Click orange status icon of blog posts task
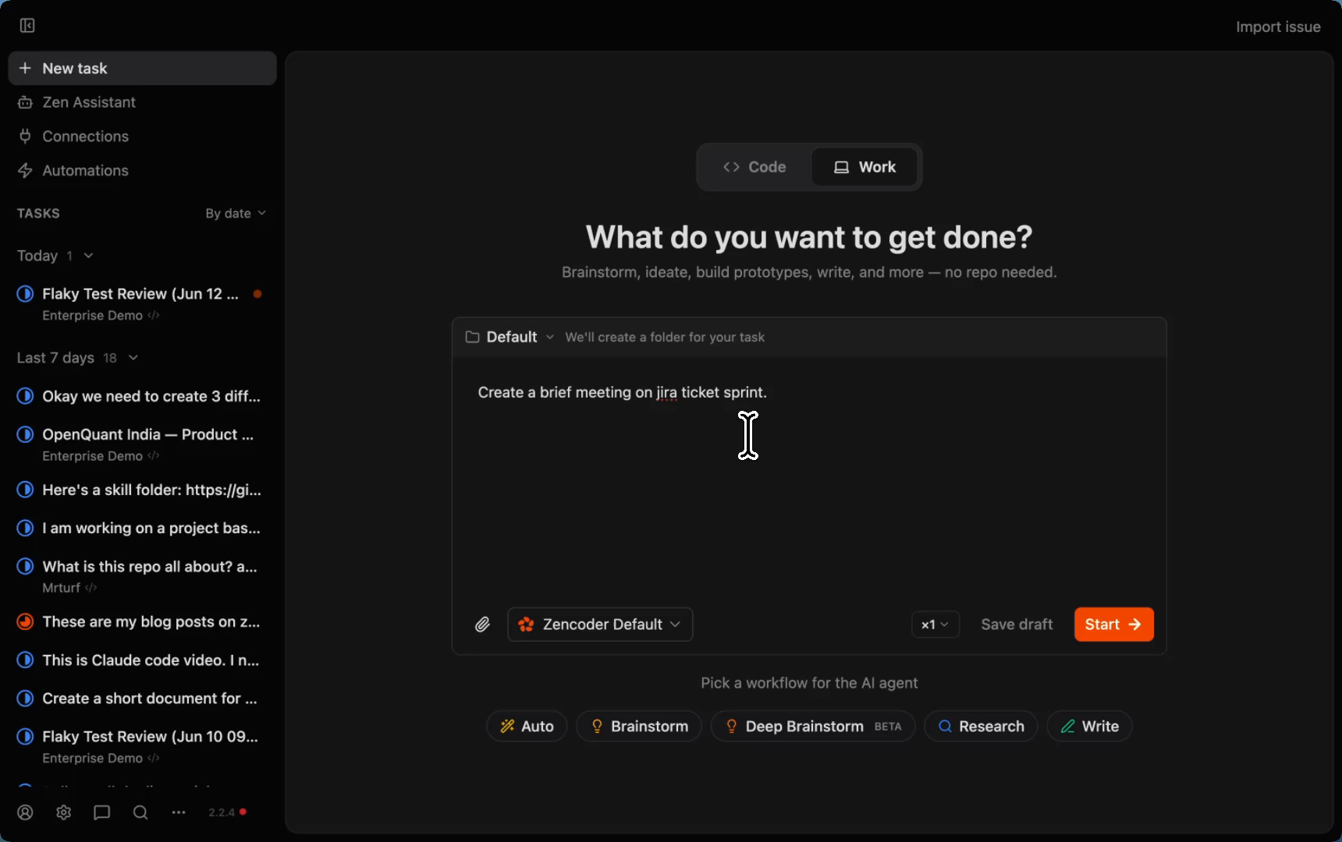Image resolution: width=1342 pixels, height=842 pixels. pos(25,621)
